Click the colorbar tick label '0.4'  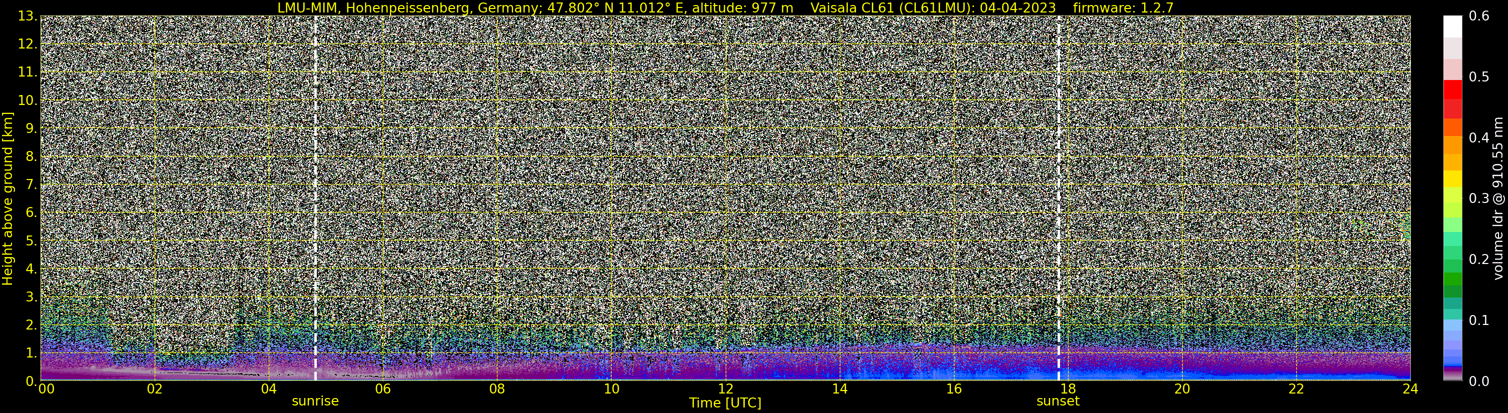[1479, 137]
